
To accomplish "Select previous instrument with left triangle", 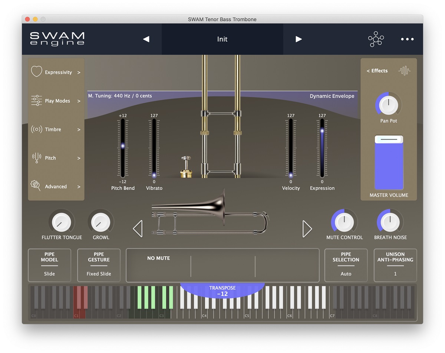I will point(138,229).
